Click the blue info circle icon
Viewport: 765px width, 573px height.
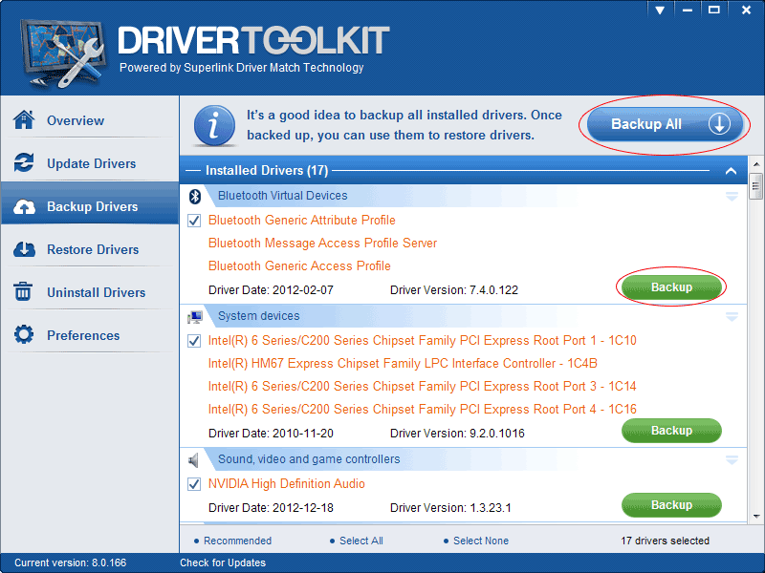(x=214, y=125)
